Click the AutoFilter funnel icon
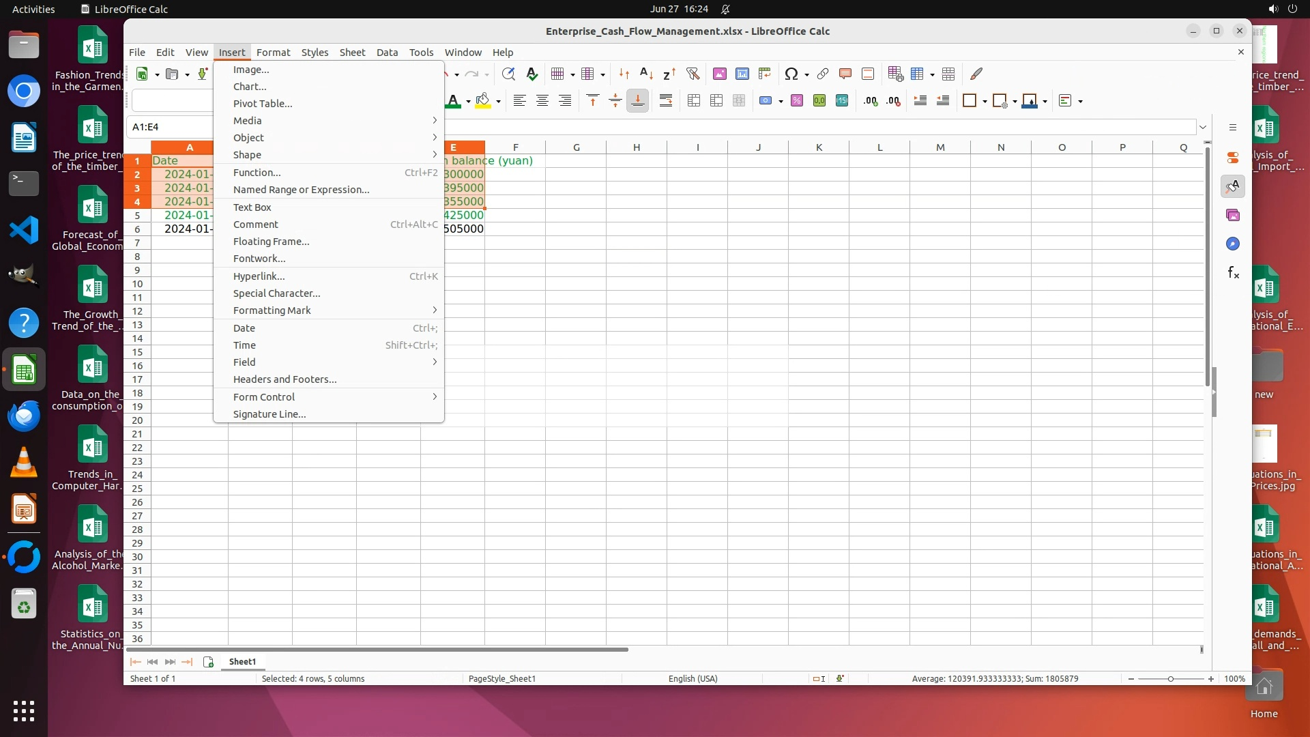The height and width of the screenshot is (737, 1310). pos(693,74)
